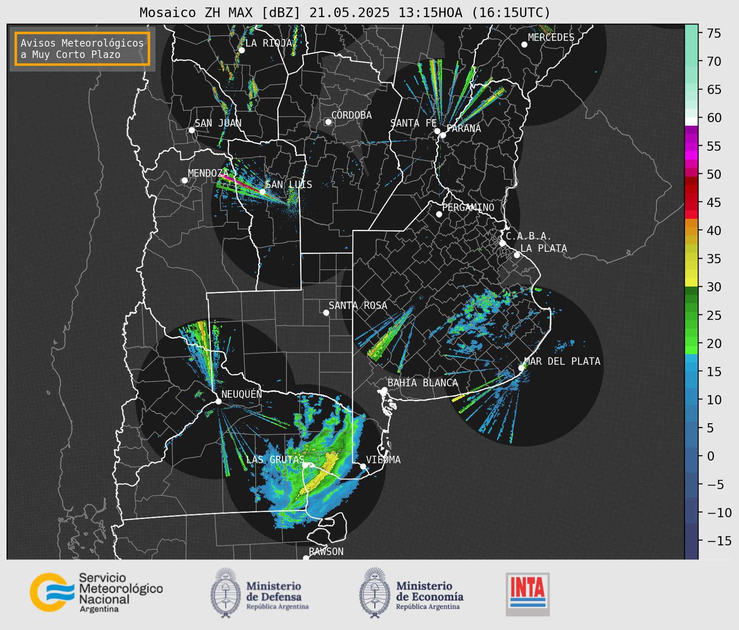
Task: Select the Córdoba city marker
Action: [x=328, y=122]
